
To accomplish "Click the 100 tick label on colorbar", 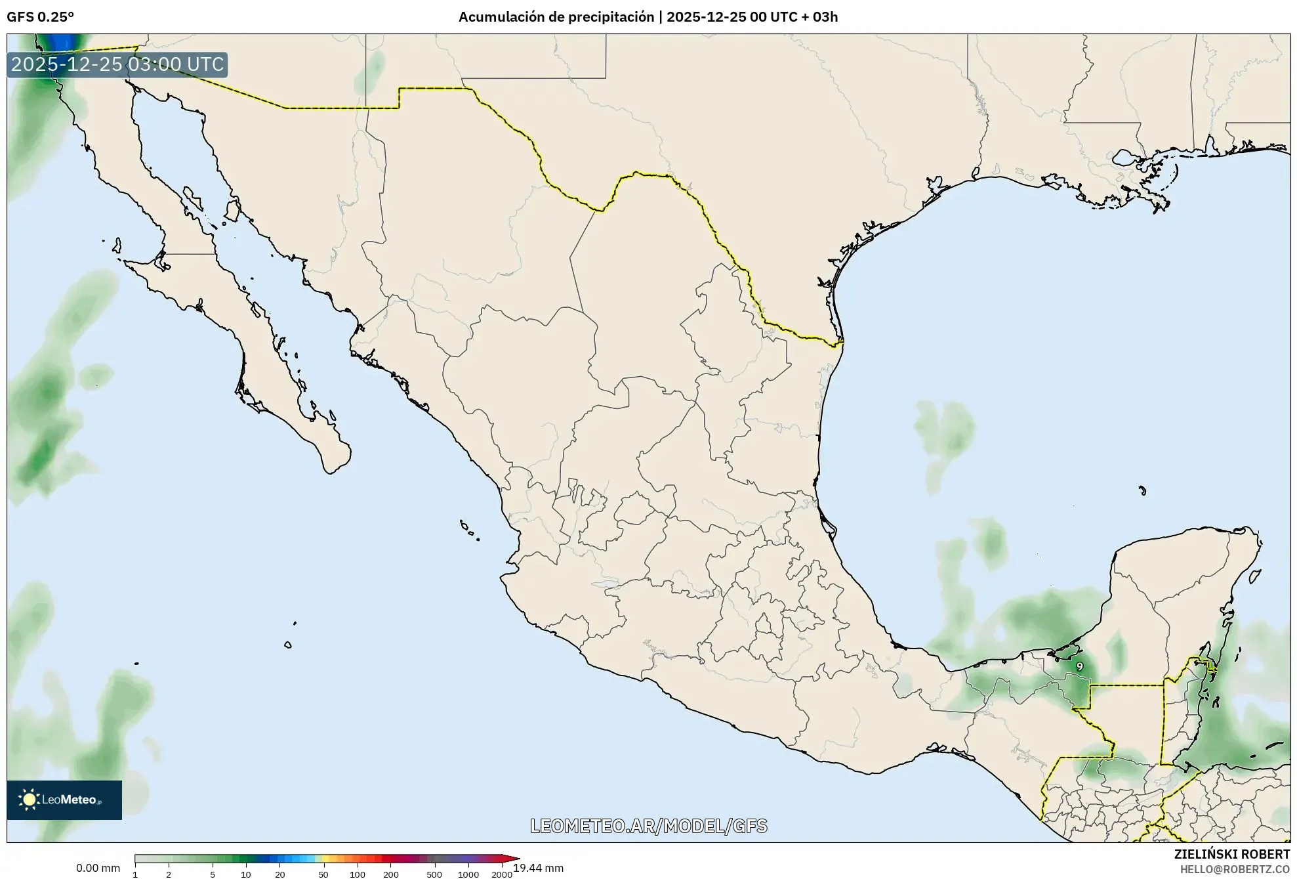I will tap(357, 874).
